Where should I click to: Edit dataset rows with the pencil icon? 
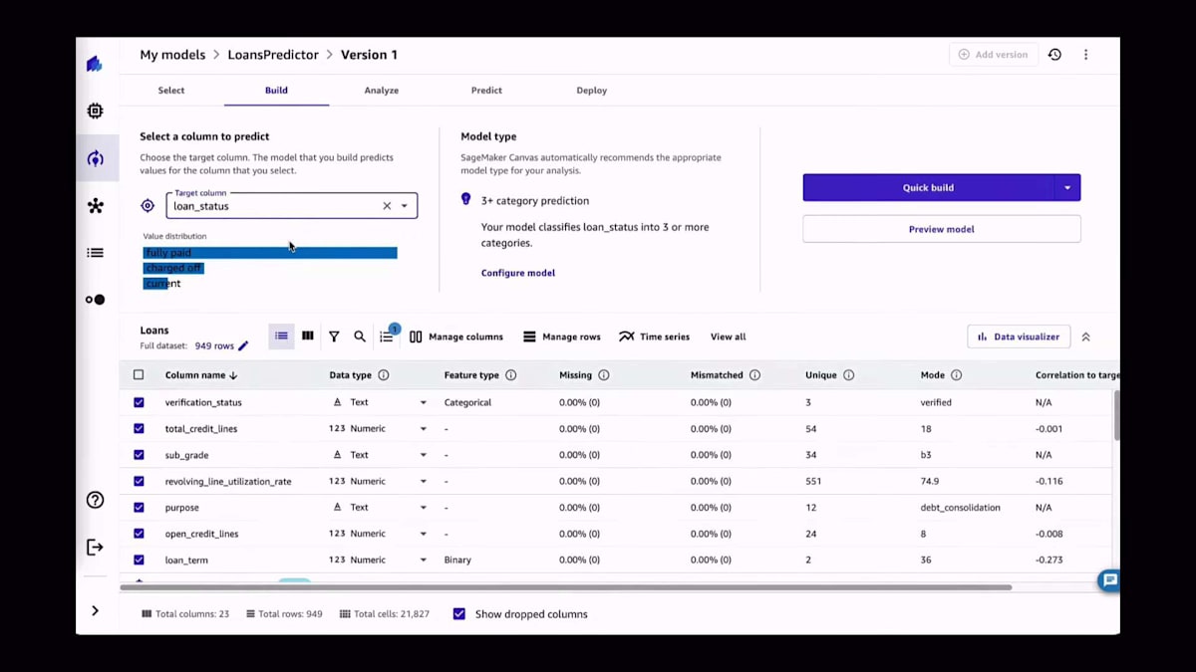[243, 346]
